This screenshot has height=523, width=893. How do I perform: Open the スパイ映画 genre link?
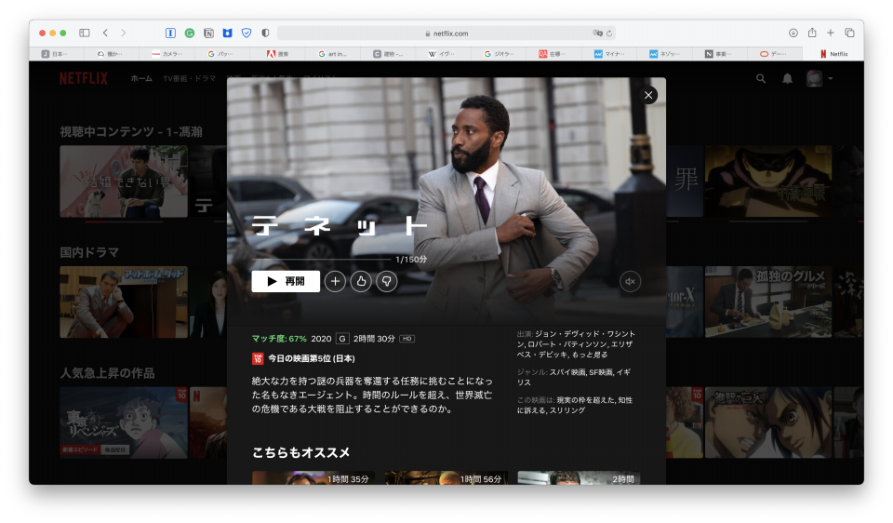567,372
